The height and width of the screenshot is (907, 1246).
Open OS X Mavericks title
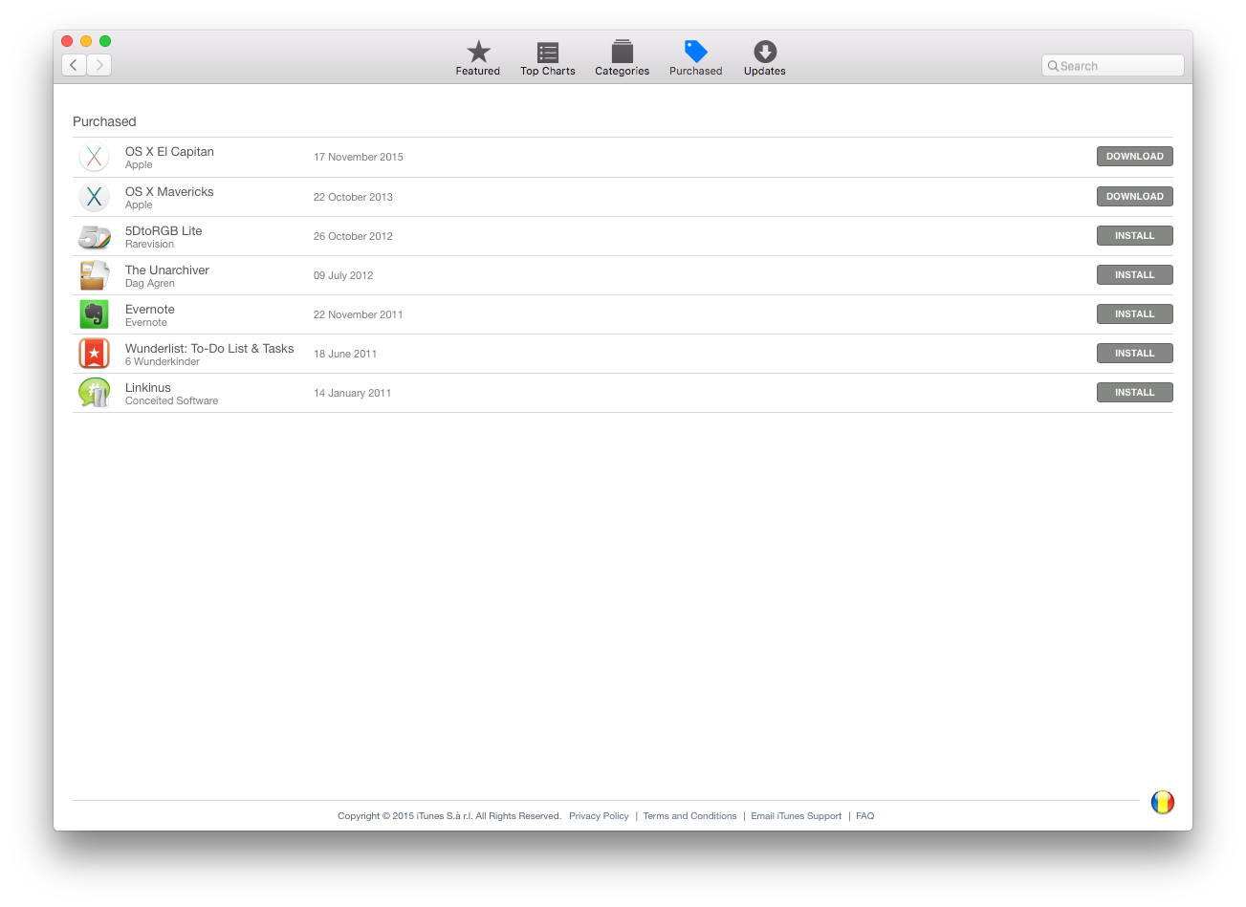click(x=169, y=192)
